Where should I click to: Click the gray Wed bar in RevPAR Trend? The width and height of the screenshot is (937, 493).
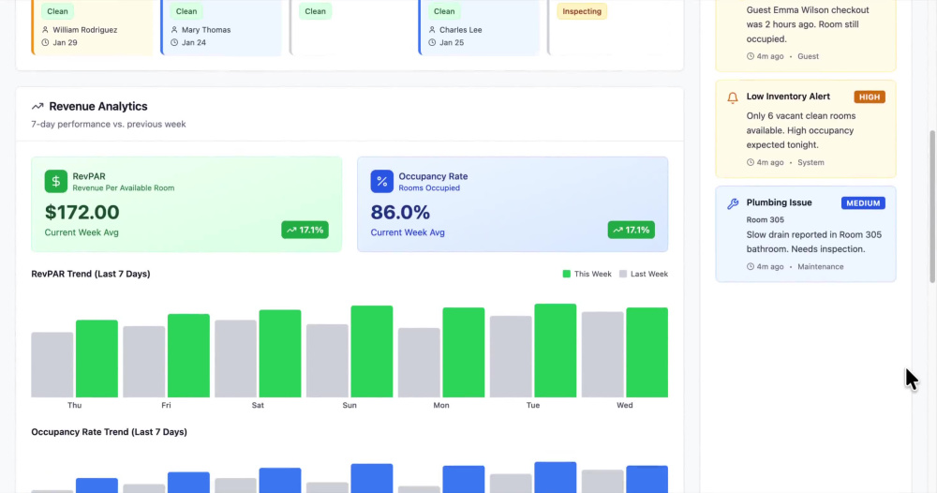pos(602,354)
